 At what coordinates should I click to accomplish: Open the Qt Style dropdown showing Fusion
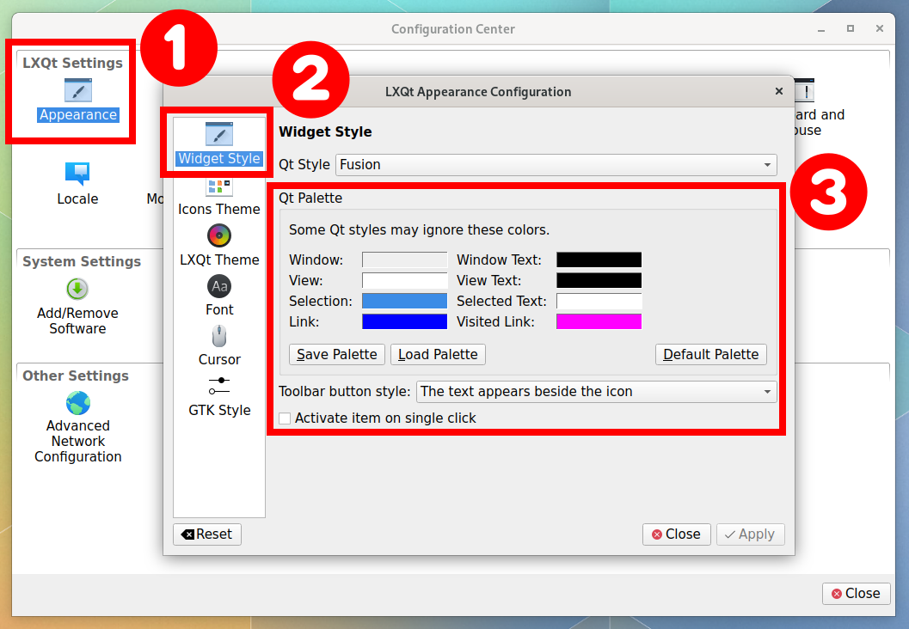click(556, 164)
